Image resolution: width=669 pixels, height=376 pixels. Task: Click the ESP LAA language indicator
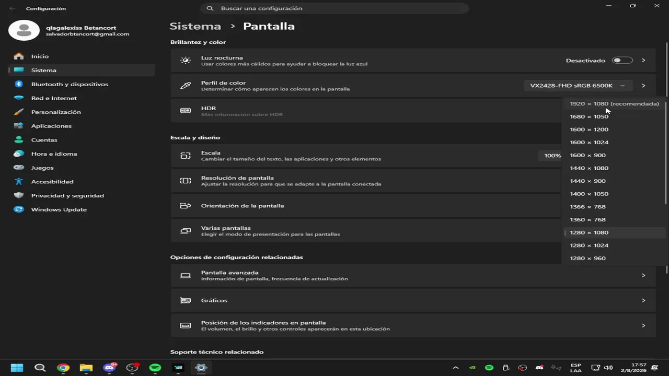(x=576, y=368)
